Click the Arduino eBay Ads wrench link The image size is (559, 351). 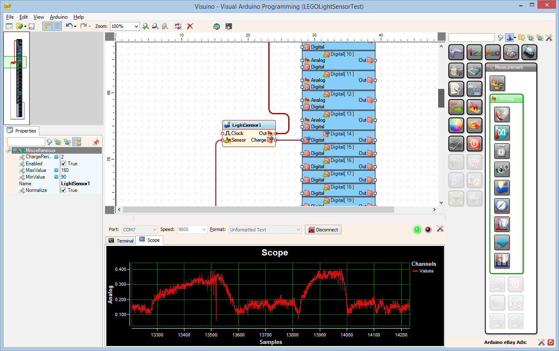541,342
